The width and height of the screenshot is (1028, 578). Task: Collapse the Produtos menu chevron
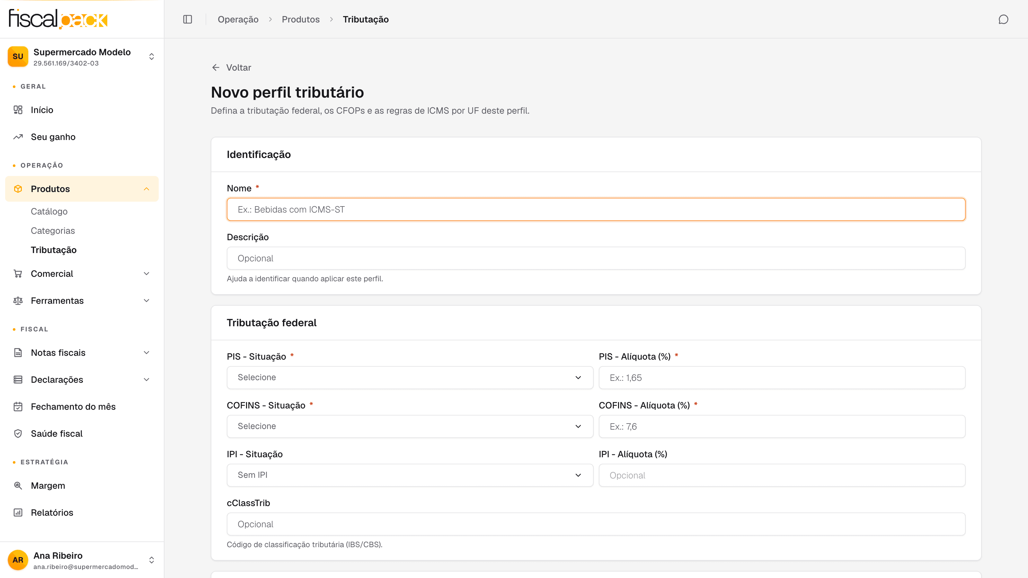point(146,189)
